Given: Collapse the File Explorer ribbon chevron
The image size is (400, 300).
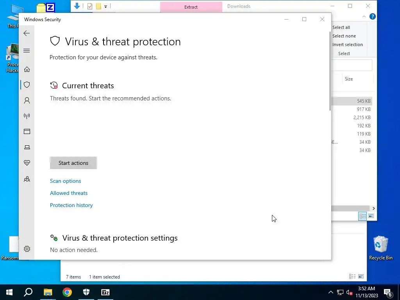Looking at the screenshot, I should tap(364, 16).
